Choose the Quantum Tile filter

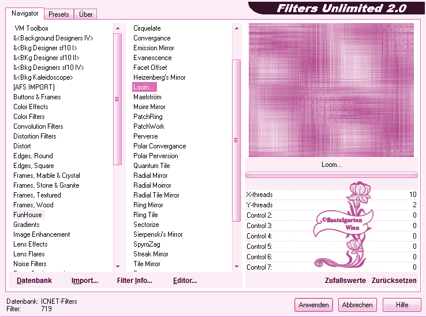152,166
